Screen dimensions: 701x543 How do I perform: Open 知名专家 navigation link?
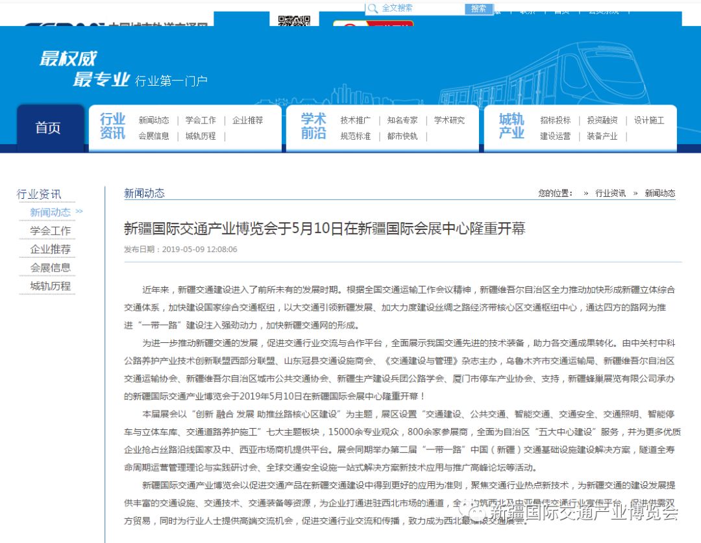pyautogui.click(x=402, y=120)
